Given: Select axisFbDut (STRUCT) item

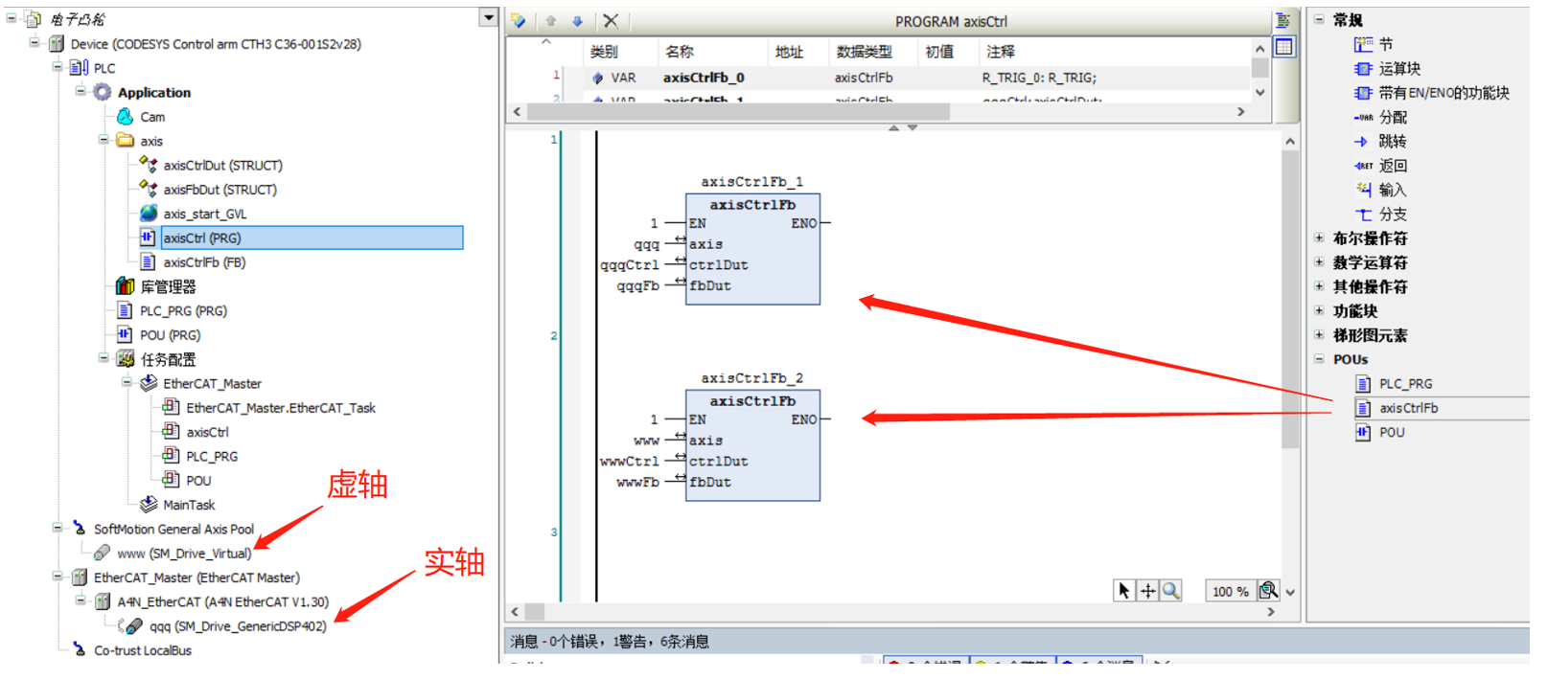Looking at the screenshot, I should (219, 190).
